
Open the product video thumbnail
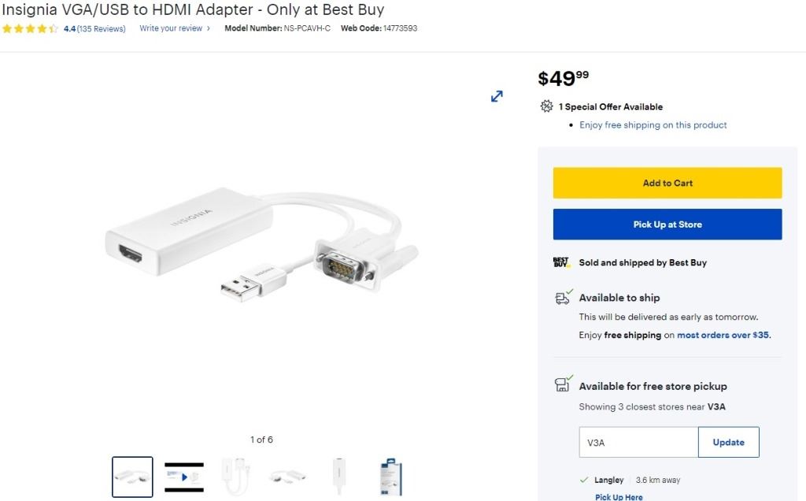pos(184,477)
